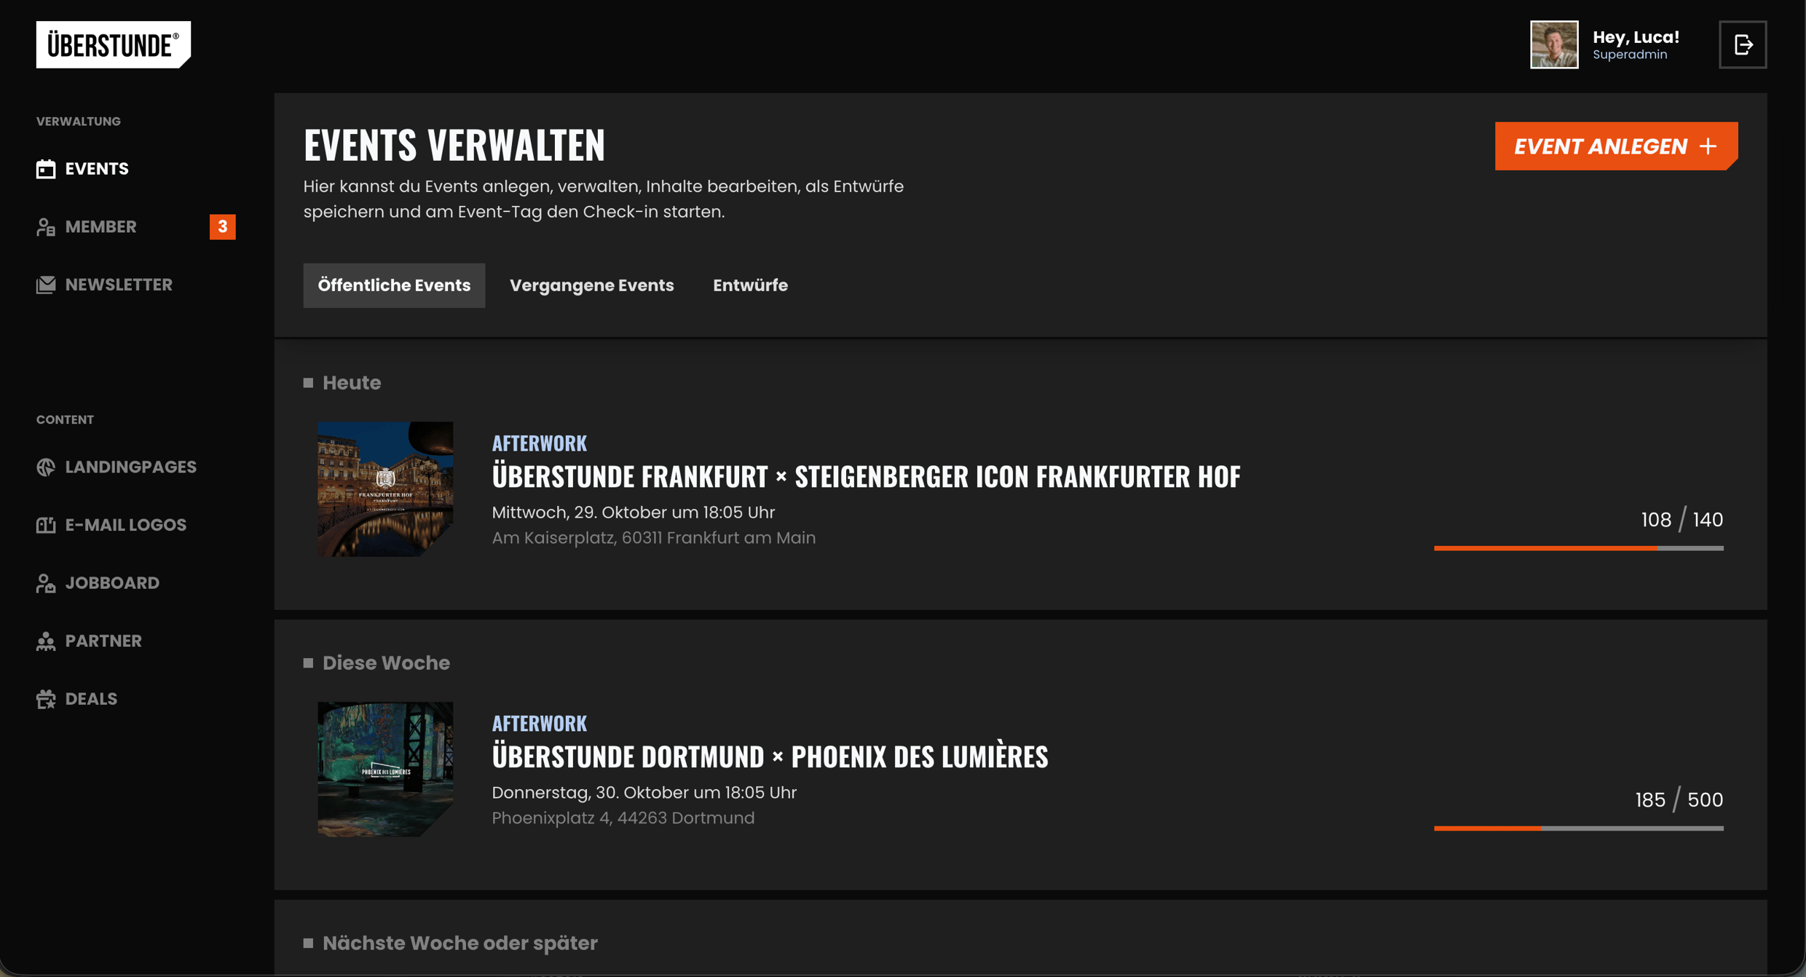Switch to Vergangene Events tab
Viewport: 1806px width, 977px height.
pyautogui.click(x=591, y=285)
